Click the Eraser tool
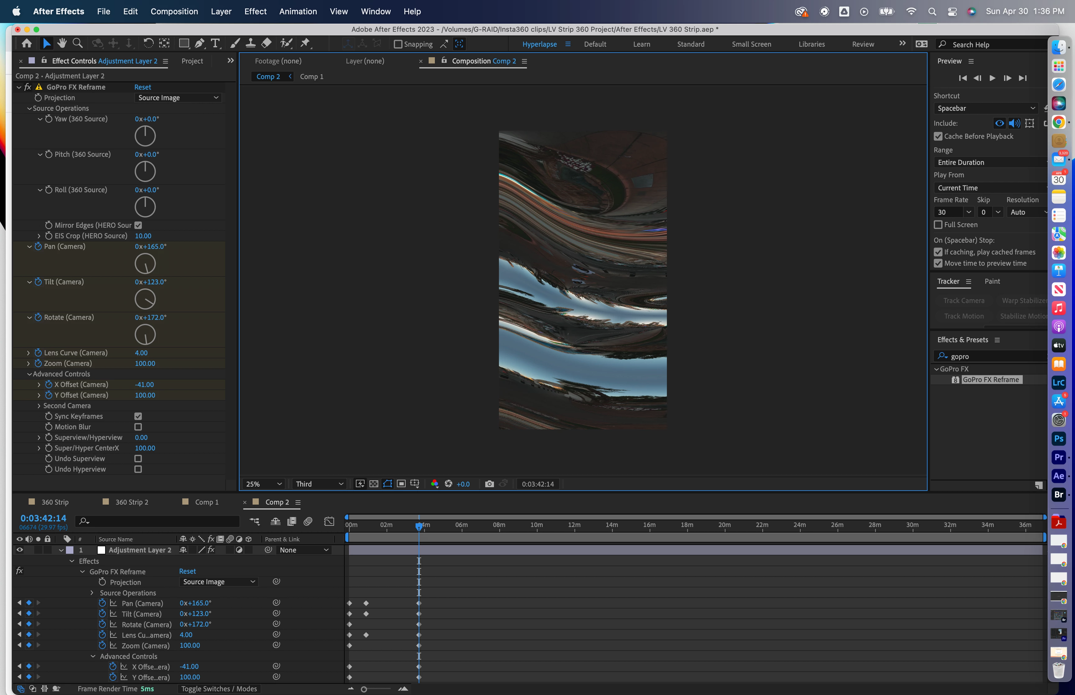The image size is (1075, 695). tap(267, 43)
